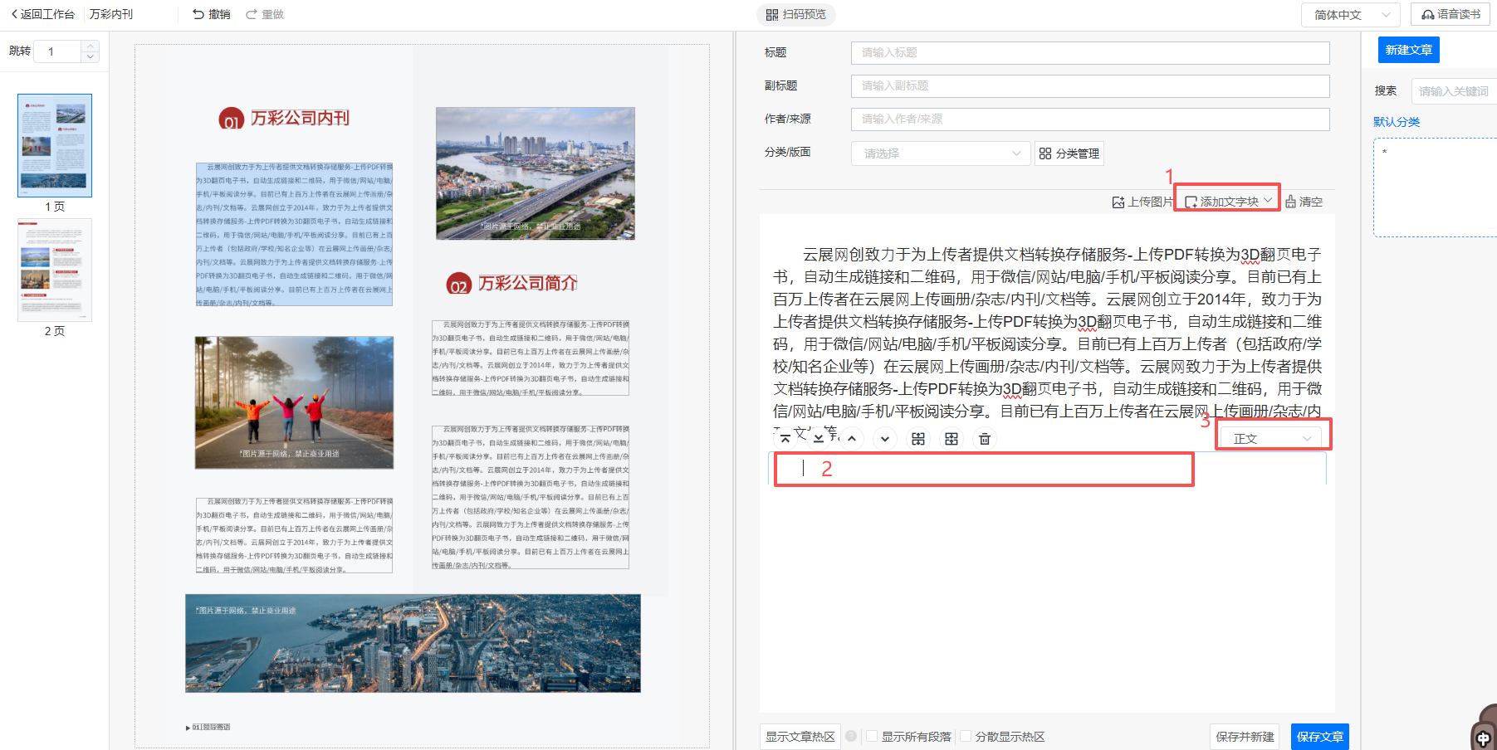Click the merge block icon beside trash
The image size is (1497, 750).
952,439
